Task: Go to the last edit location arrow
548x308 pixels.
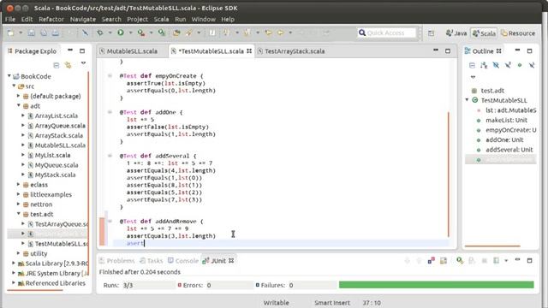Action: (268, 33)
